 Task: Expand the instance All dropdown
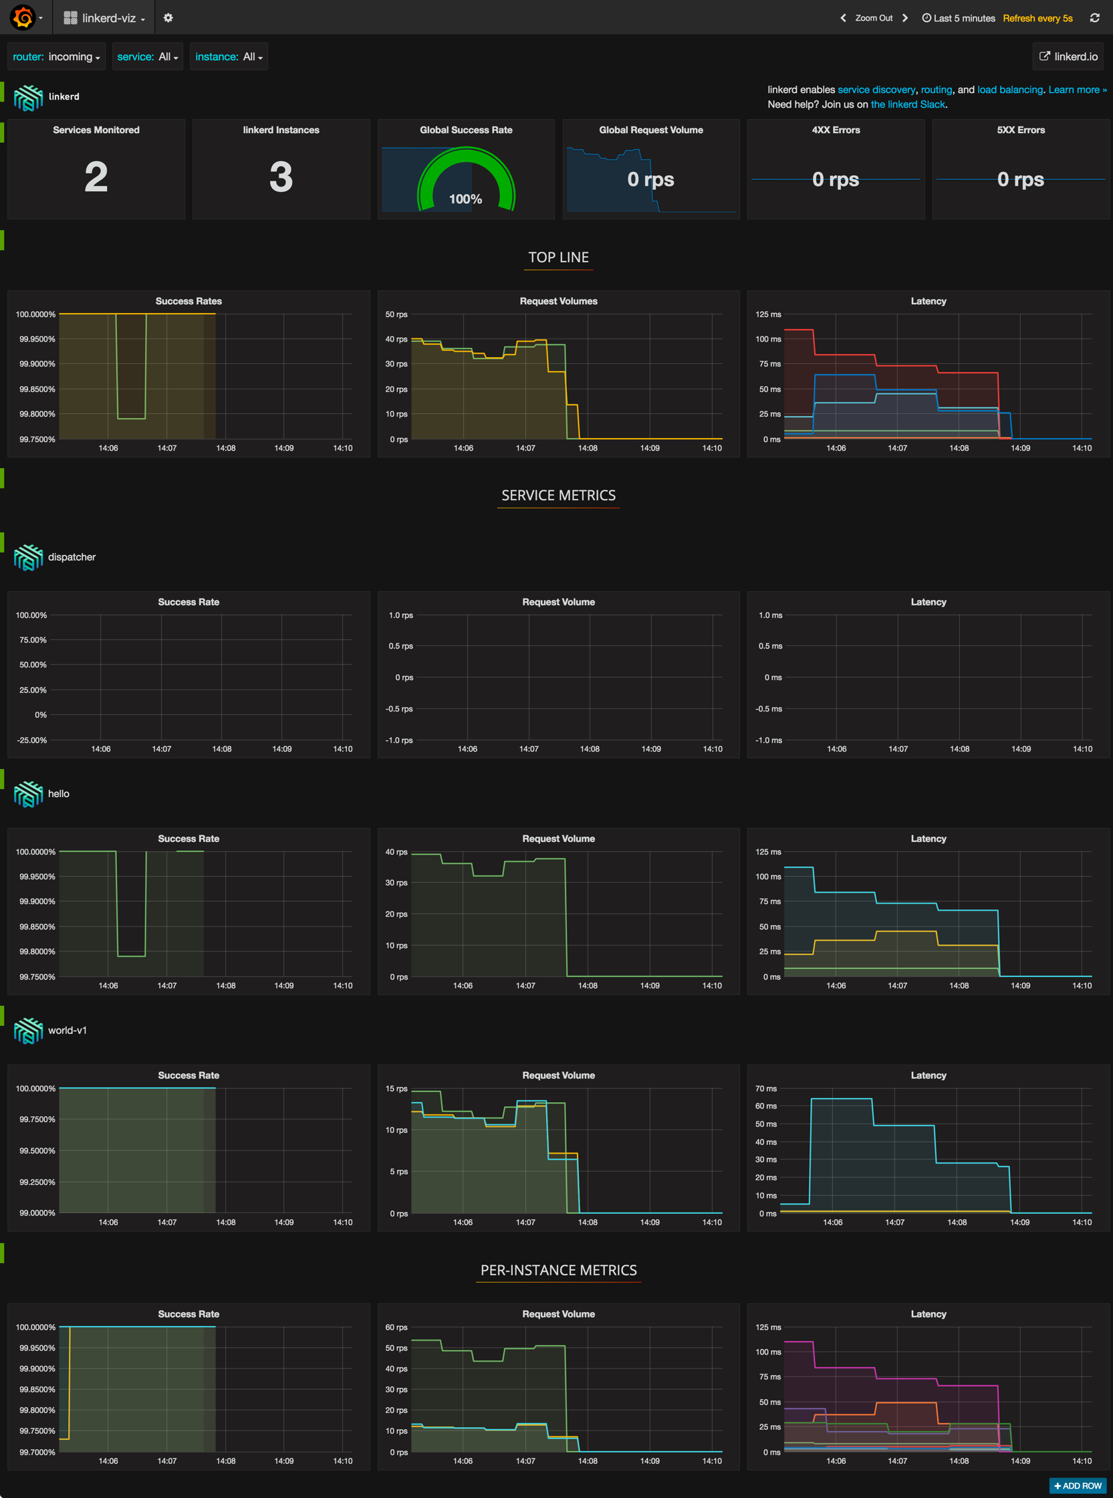click(x=229, y=58)
